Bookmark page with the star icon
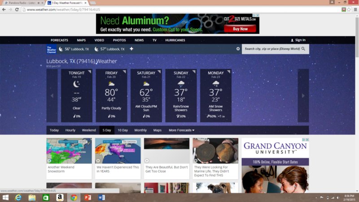Image resolution: width=359 pixels, height=202 pixels. point(349,9)
